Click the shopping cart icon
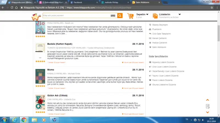Viewport: 220px width, 123px height. [131, 16]
